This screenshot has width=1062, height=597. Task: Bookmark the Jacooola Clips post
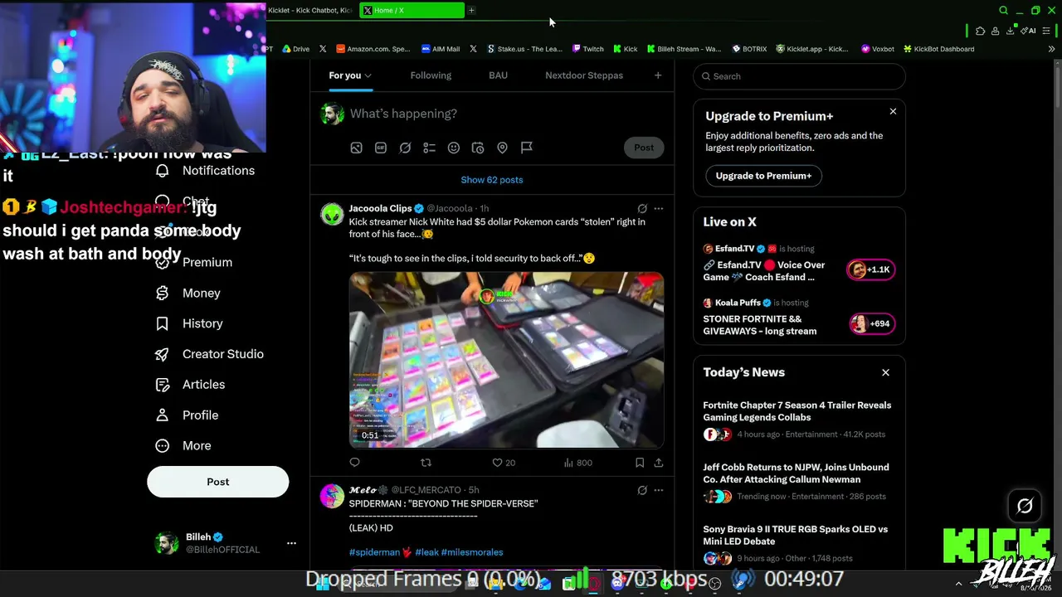[640, 463]
